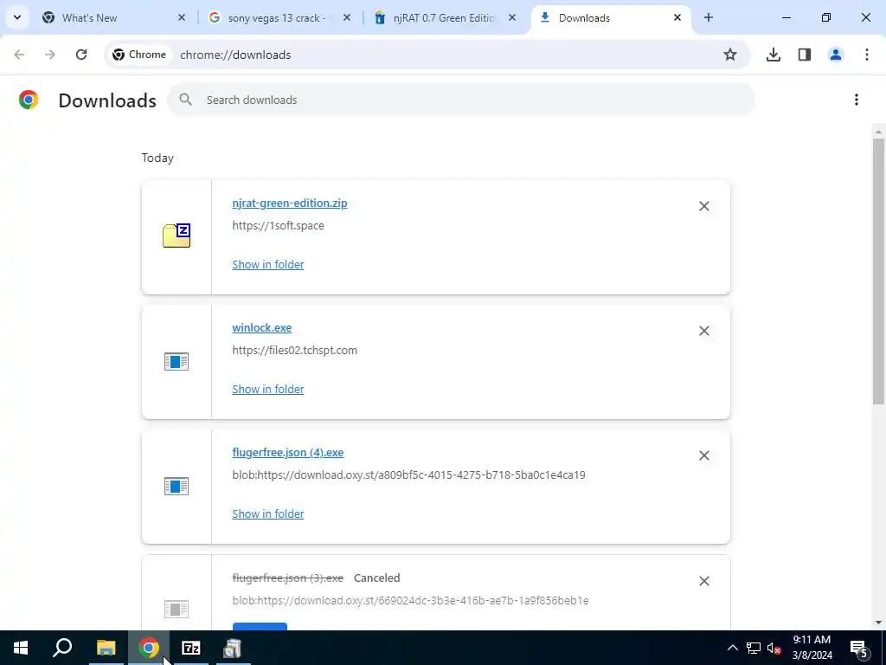Open Windows taskbar search

coord(62,648)
